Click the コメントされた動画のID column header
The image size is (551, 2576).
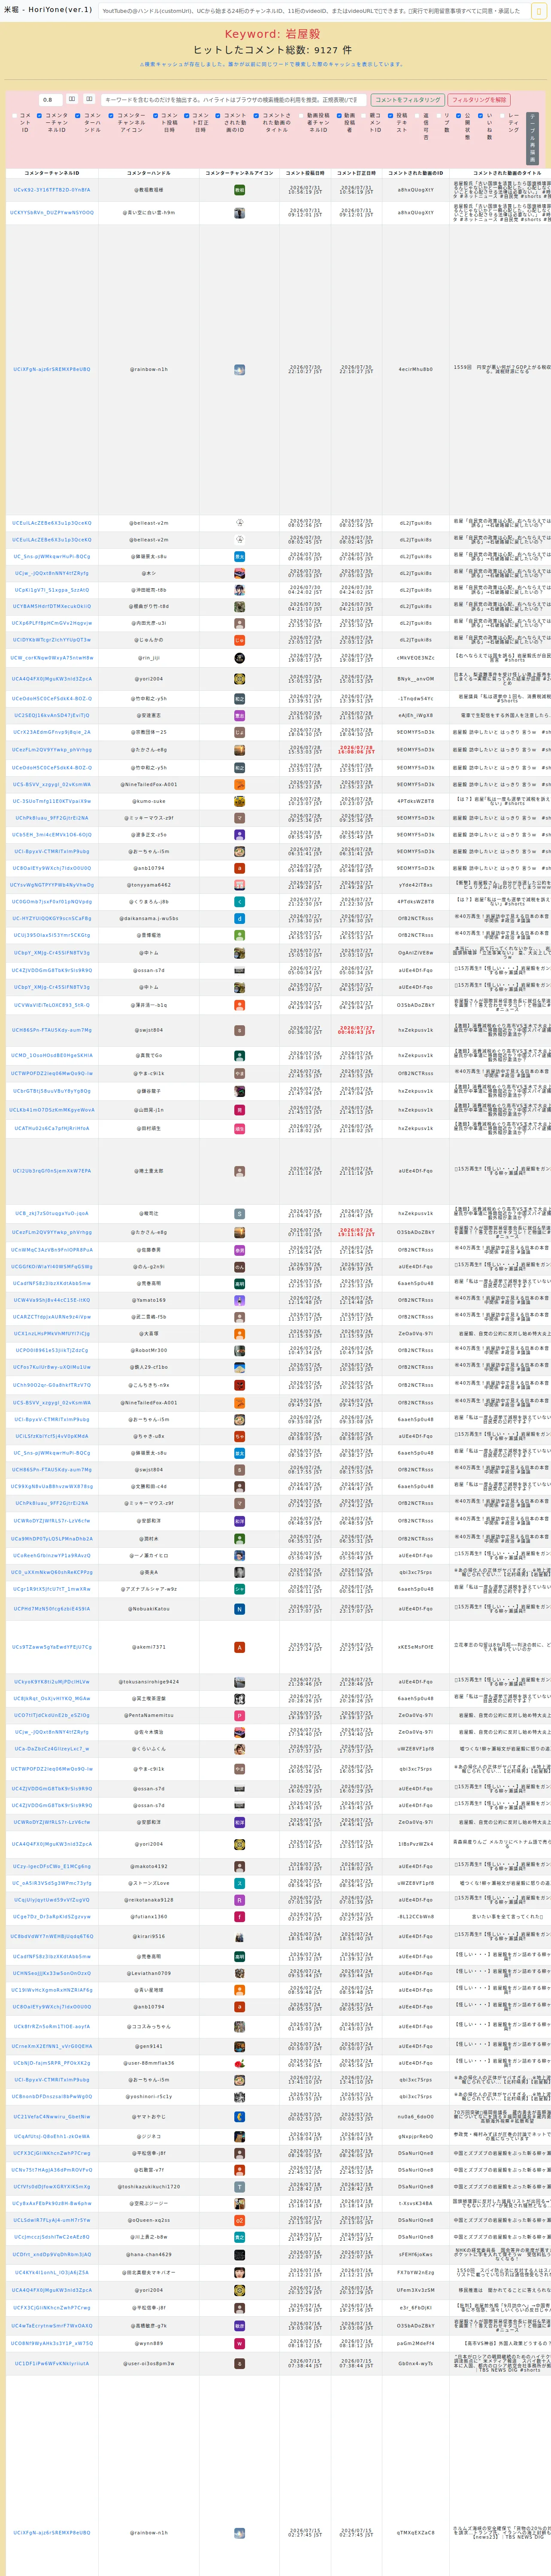point(416,173)
